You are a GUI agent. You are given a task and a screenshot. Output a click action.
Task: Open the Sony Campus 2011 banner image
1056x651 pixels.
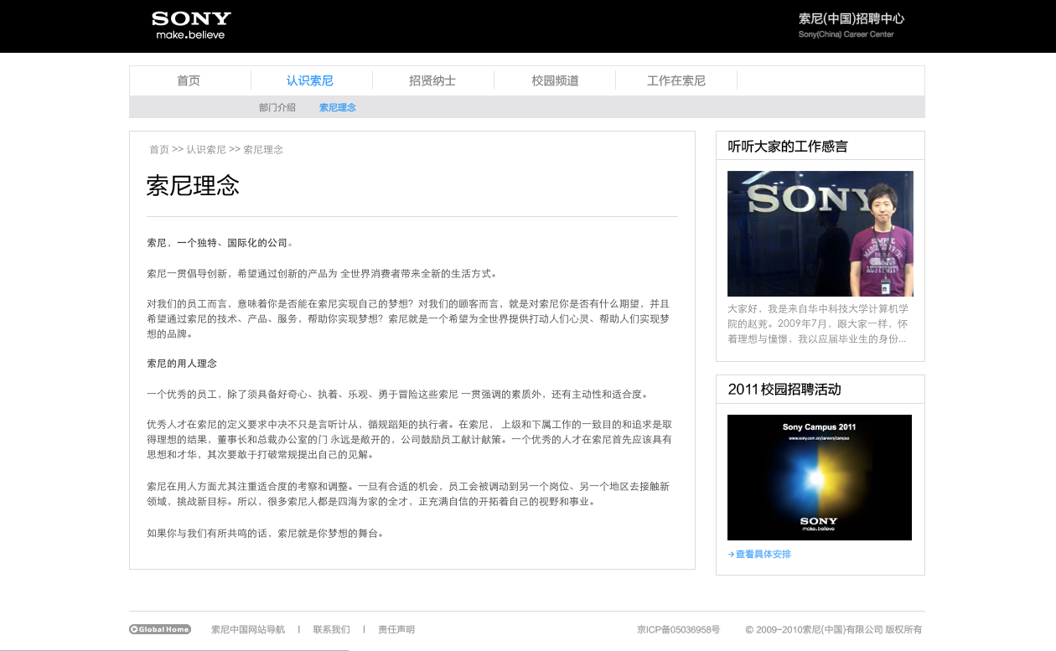click(x=819, y=478)
